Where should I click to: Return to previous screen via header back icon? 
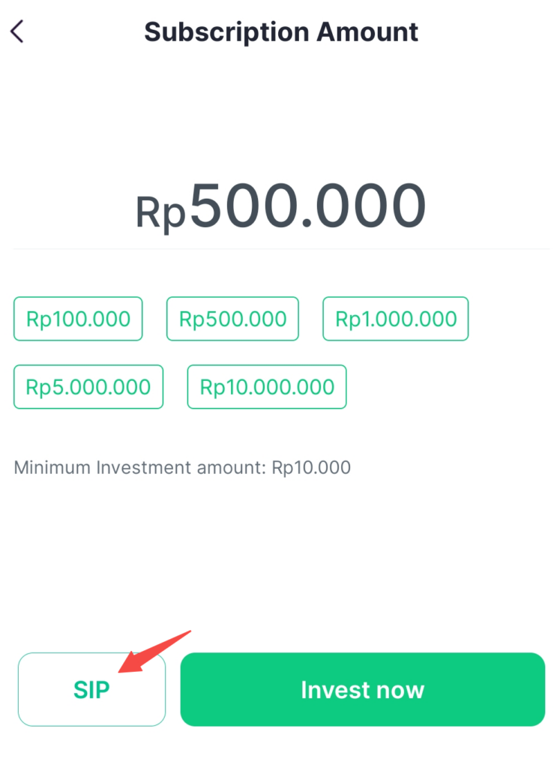(17, 31)
